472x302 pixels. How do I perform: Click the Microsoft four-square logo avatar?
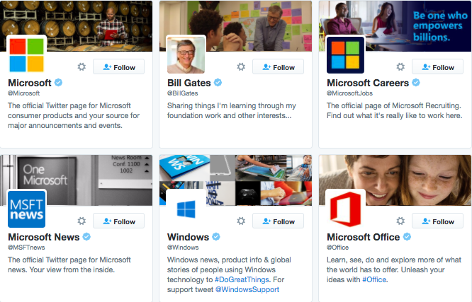click(26, 54)
